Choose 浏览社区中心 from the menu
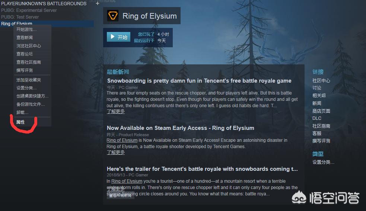366x211 pixels. [x=29, y=46]
